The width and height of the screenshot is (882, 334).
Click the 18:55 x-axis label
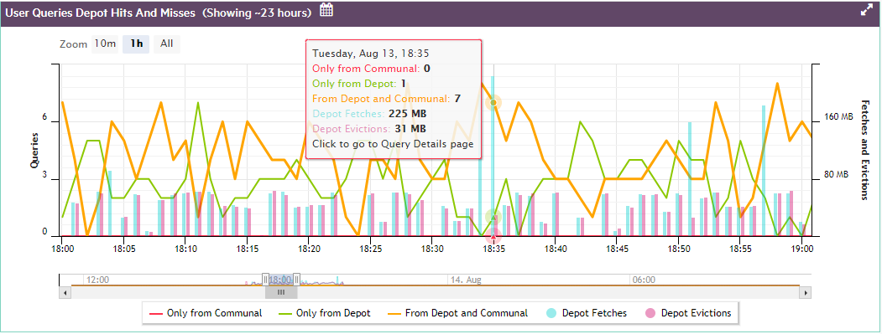(x=739, y=248)
